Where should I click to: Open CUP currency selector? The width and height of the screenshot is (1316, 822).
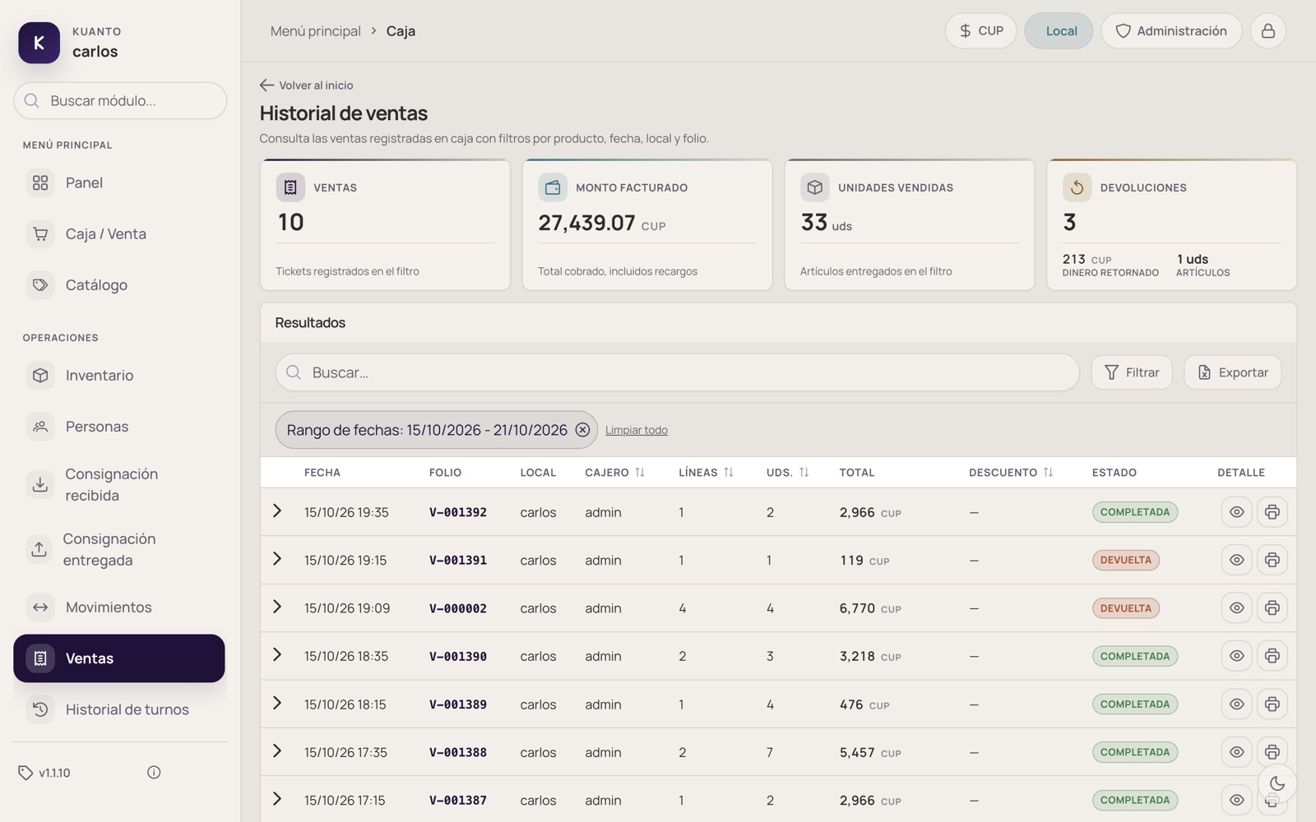click(x=980, y=31)
